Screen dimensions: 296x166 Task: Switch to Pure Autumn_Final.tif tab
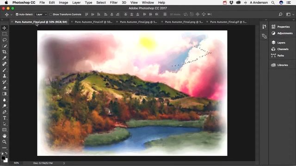[93, 22]
